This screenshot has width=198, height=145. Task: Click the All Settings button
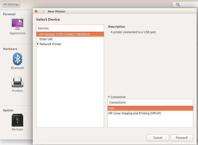[11, 4]
